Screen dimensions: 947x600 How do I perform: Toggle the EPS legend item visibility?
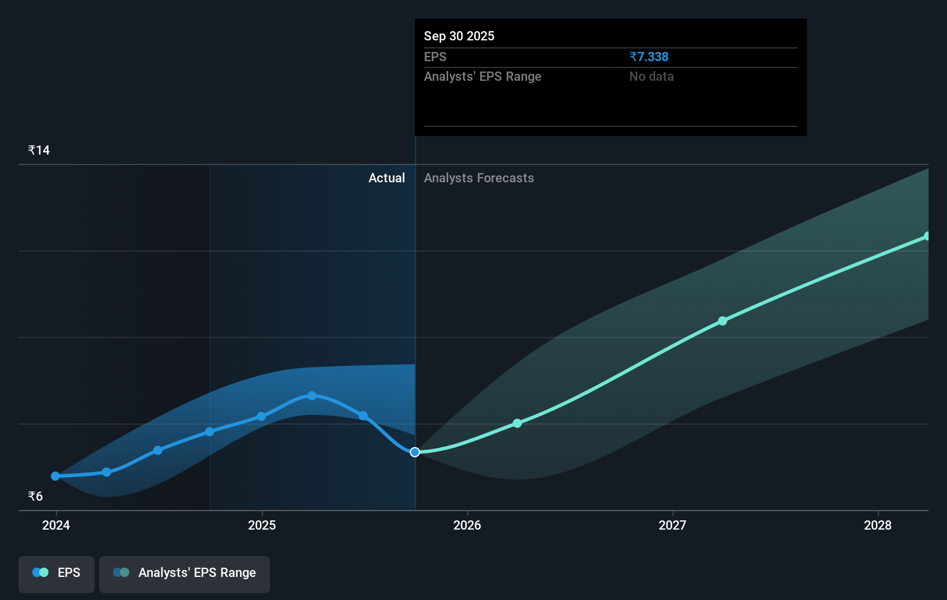[56, 573]
